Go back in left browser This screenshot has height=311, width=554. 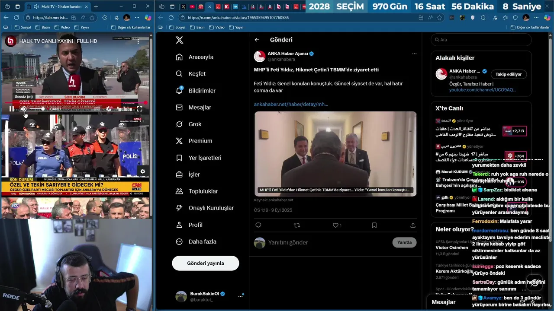click(x=6, y=18)
